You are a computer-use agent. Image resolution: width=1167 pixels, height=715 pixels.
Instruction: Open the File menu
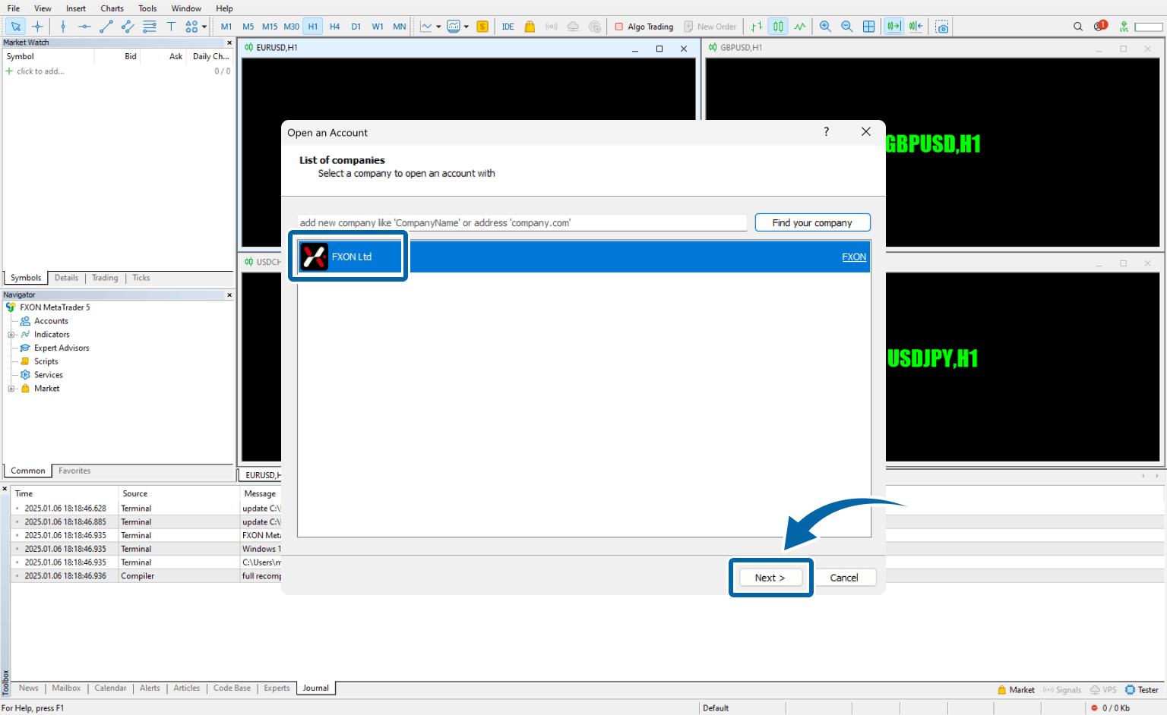(x=14, y=8)
